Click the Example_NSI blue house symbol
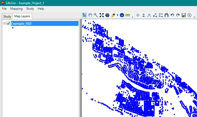This screenshot has height=117, width=197. tap(13, 28)
